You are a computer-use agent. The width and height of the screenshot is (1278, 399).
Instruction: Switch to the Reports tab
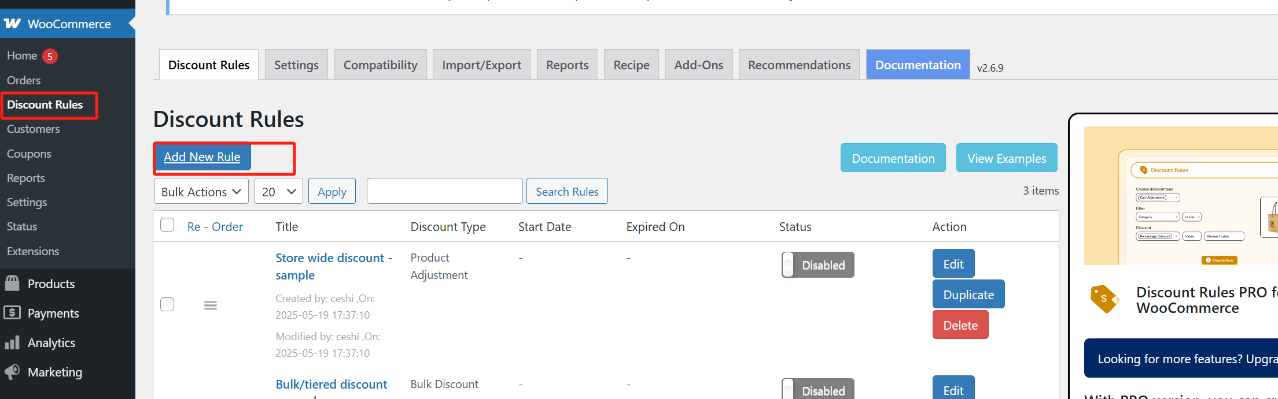coord(567,65)
